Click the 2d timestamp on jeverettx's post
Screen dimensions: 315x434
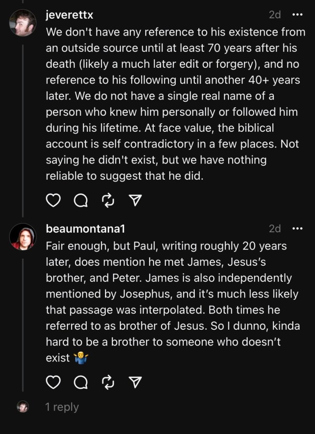pyautogui.click(x=275, y=15)
